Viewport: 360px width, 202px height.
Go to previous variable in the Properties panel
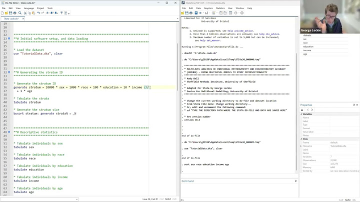coord(307,109)
